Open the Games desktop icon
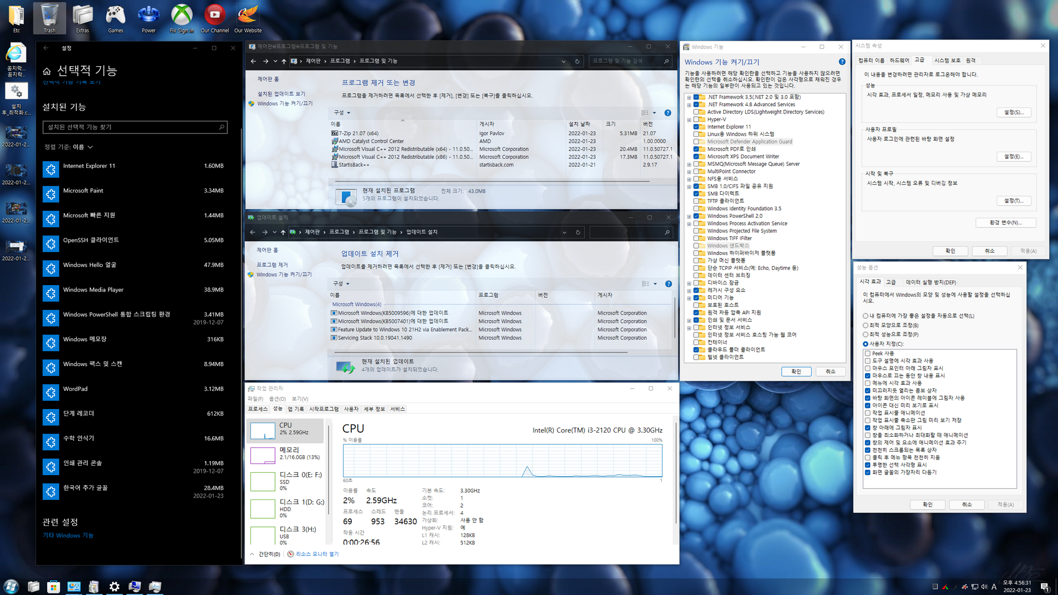This screenshot has height=595, width=1058. coord(116,18)
